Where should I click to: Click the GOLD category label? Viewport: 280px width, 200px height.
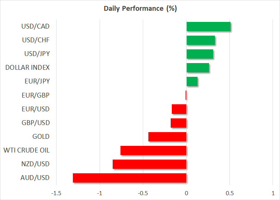tap(41, 137)
